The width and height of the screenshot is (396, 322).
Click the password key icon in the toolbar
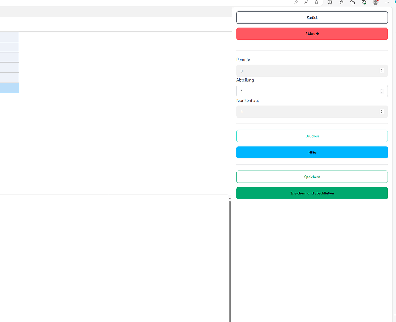(295, 3)
